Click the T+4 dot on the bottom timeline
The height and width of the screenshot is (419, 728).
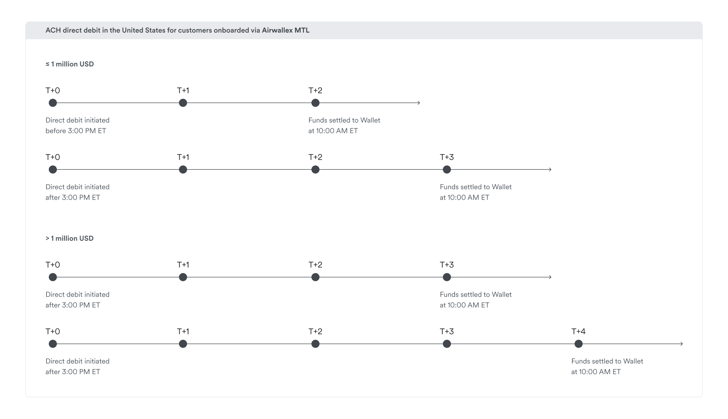point(578,344)
